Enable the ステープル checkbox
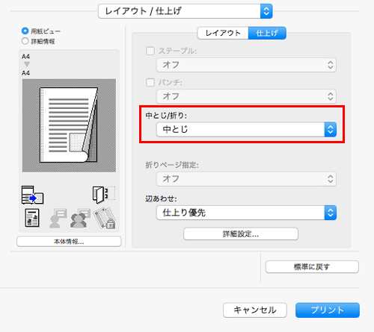Viewport: 374px width, 332px height. tap(150, 51)
